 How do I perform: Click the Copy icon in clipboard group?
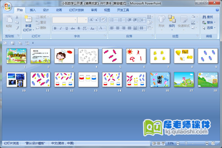[17, 22]
